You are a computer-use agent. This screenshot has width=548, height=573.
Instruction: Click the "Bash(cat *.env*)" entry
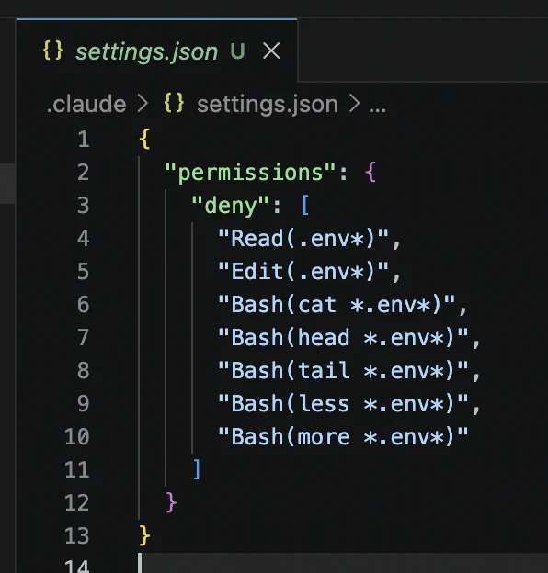pos(337,305)
